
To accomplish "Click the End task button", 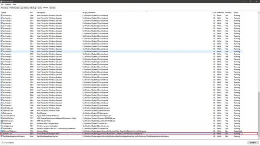I will click(x=253, y=143).
